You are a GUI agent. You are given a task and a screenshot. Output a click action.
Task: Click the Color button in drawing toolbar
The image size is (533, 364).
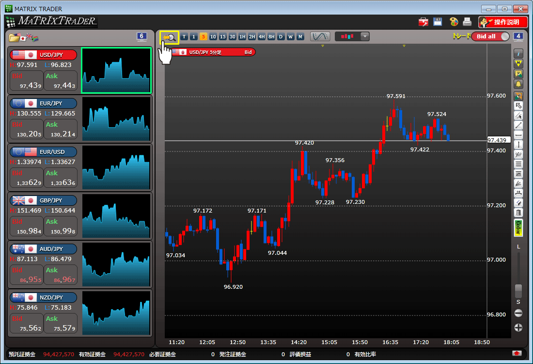pyautogui.click(x=518, y=228)
